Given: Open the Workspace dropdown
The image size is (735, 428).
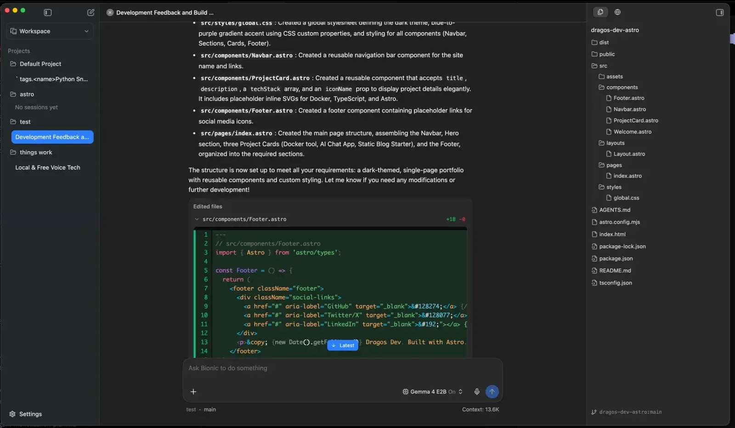Looking at the screenshot, I should click(x=50, y=31).
